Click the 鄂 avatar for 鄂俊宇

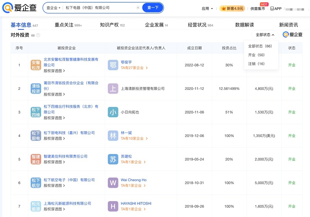[x=113, y=65]
